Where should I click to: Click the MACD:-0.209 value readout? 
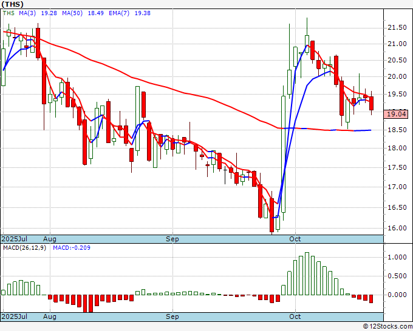[x=72, y=248]
